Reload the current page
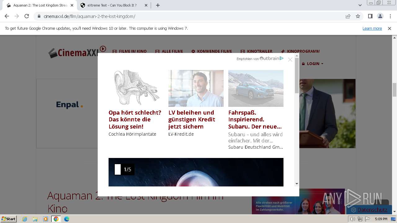The width and height of the screenshot is (397, 223). tap(27, 16)
